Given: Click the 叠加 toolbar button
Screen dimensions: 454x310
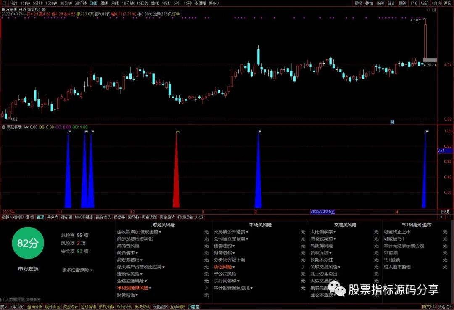Looking at the screenshot, I should tap(369, 3).
